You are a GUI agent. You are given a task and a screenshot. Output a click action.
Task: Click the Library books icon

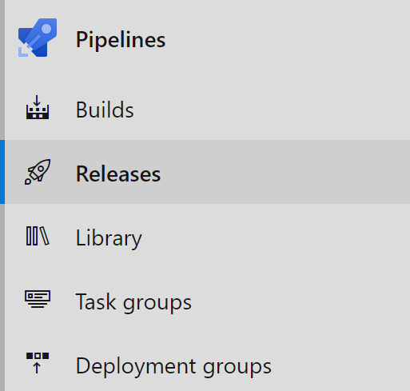[x=38, y=236]
